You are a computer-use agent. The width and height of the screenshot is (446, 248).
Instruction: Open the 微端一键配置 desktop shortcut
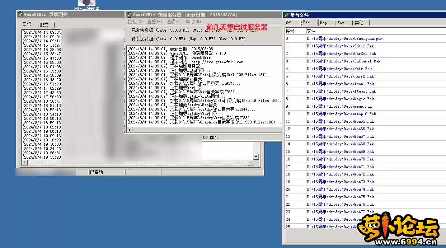86,5
